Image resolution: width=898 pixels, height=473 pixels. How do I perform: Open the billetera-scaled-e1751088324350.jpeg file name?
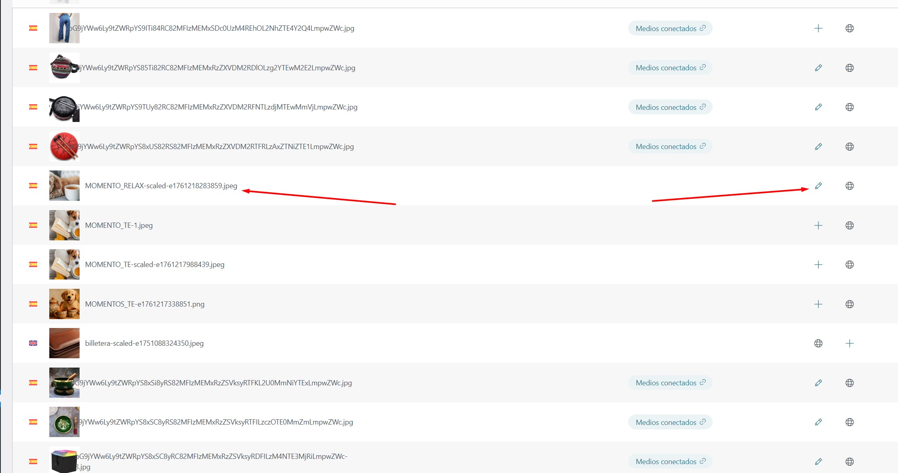tap(144, 343)
